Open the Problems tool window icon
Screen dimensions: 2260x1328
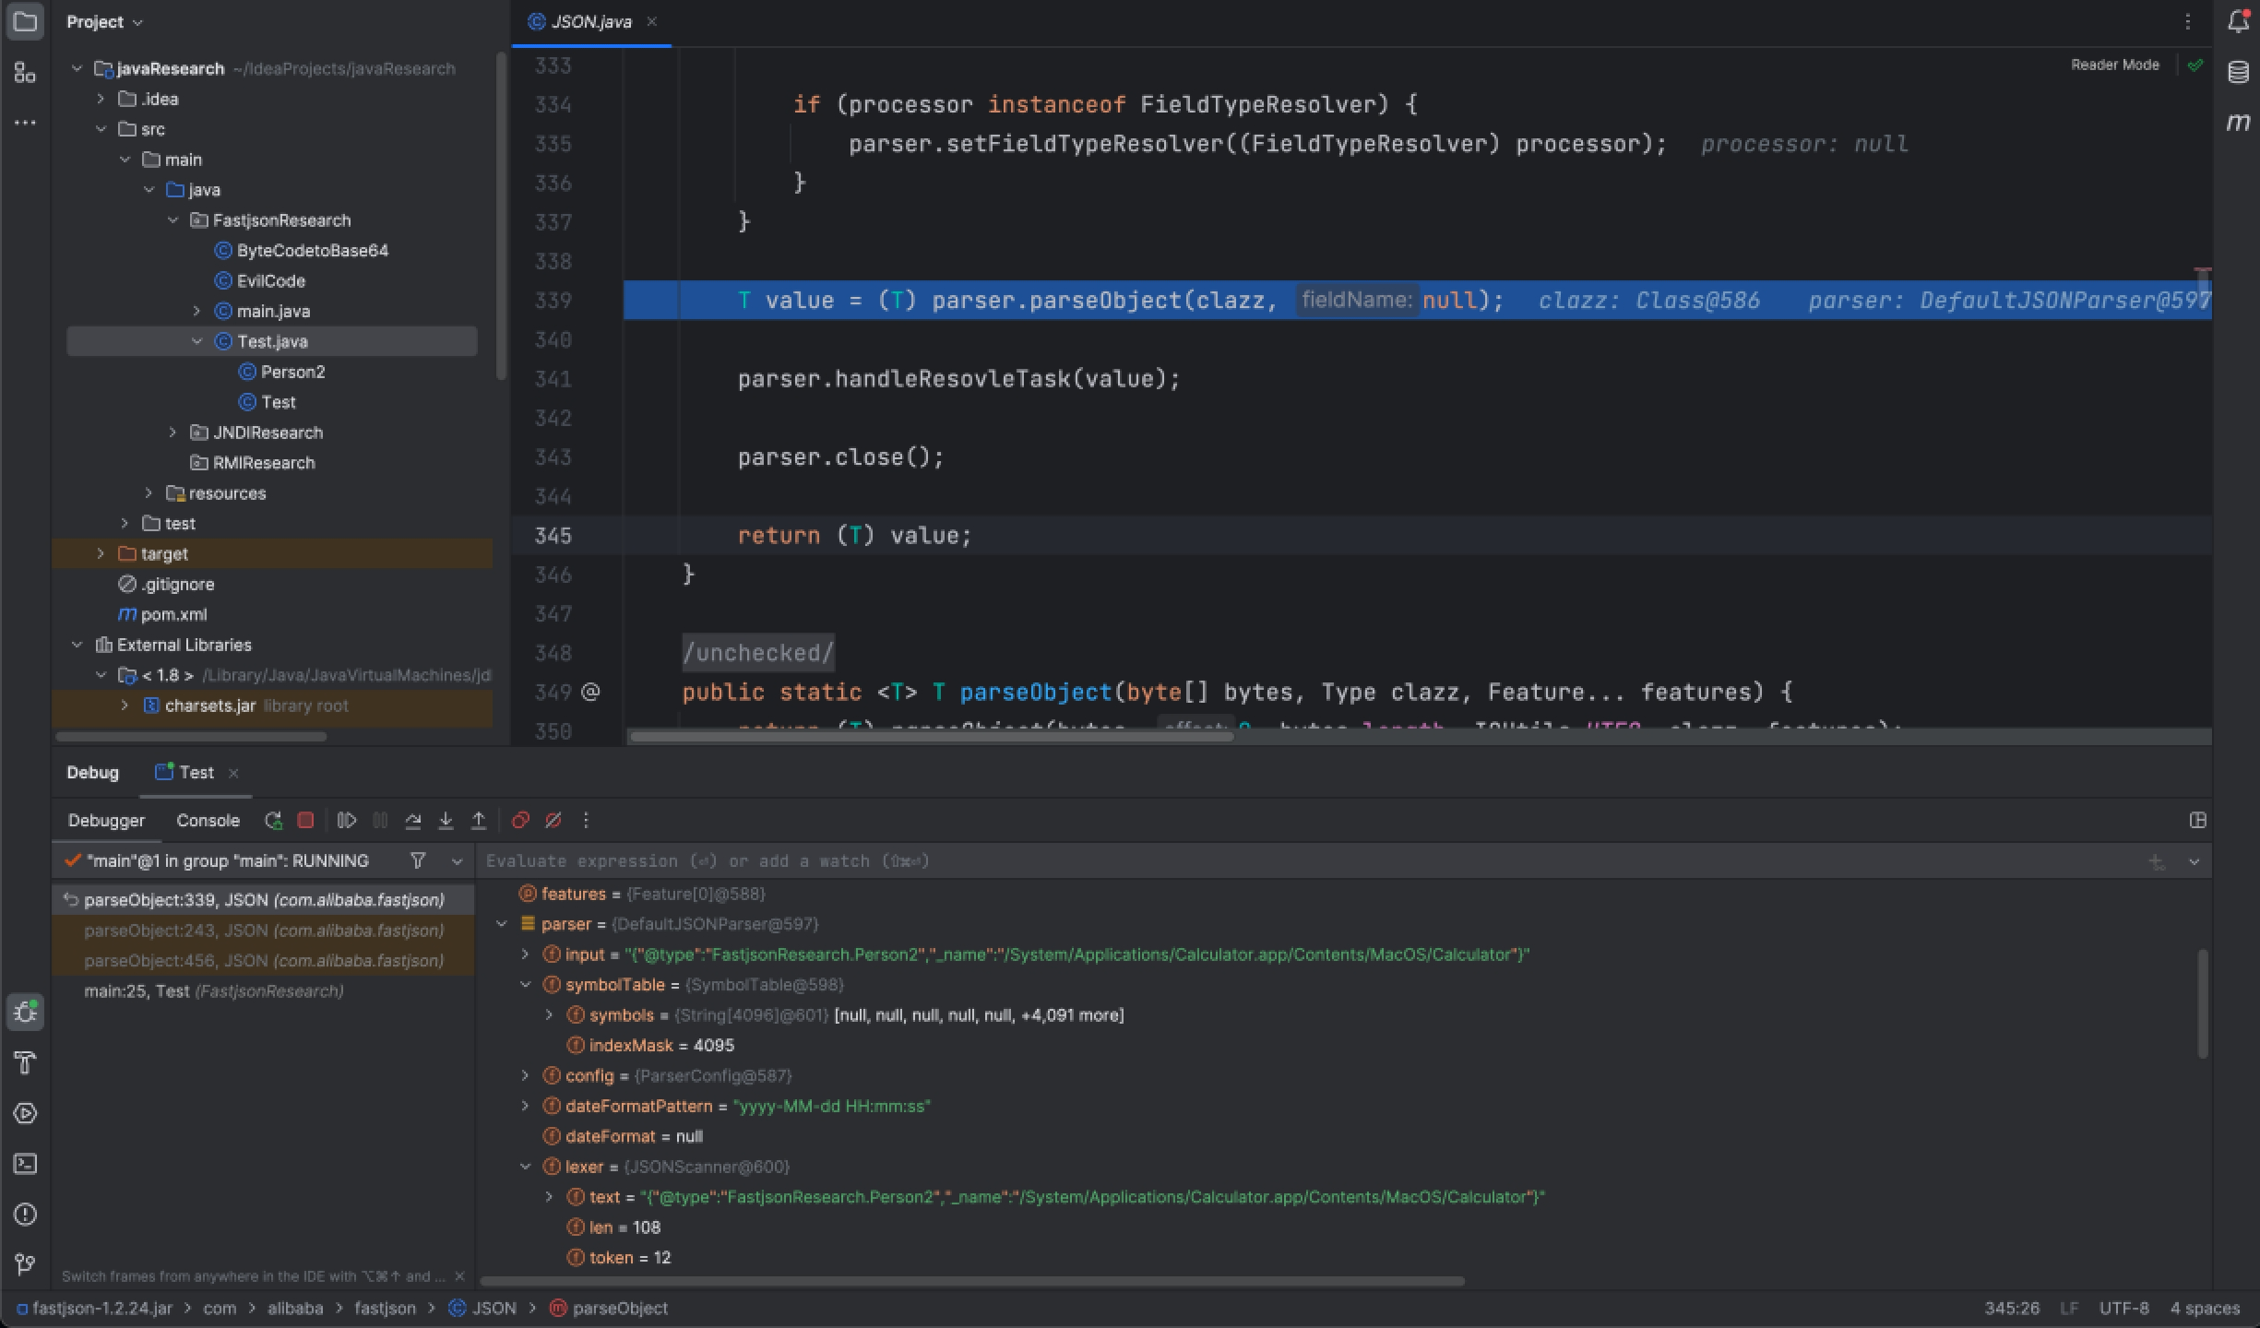[25, 1214]
